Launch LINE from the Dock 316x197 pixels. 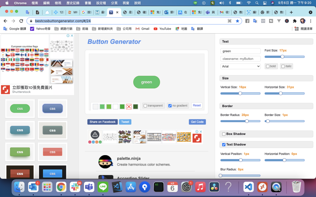(x=103, y=187)
